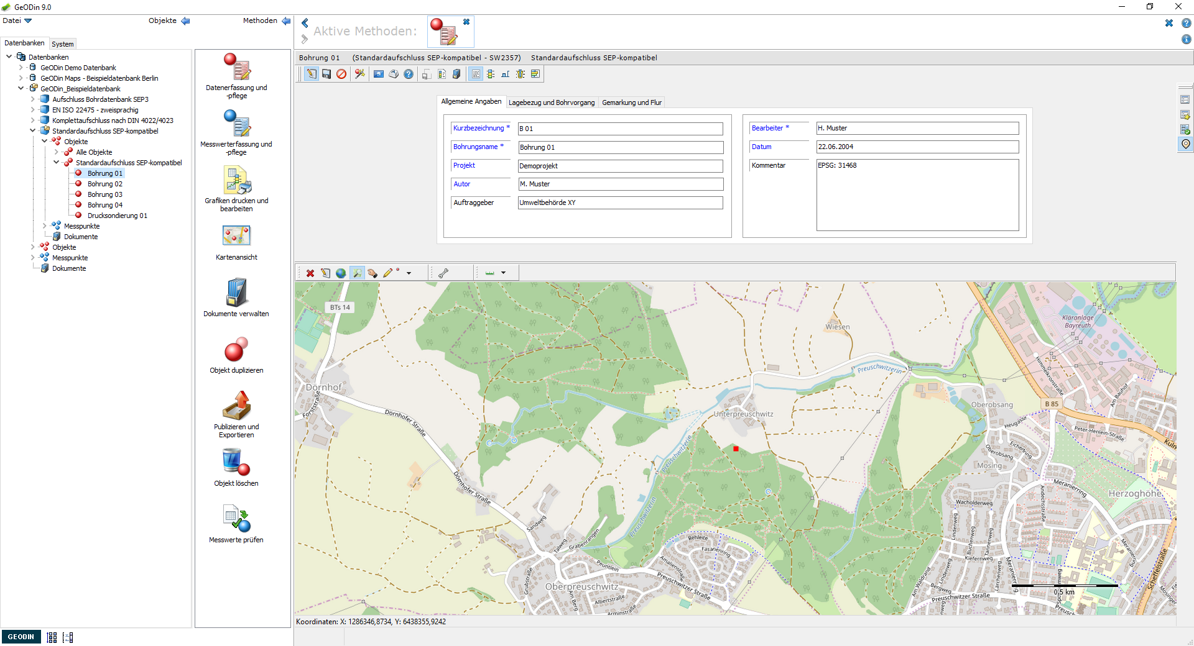Click the blue help question mark toolbar icon
This screenshot has height=646, width=1194.
tap(409, 74)
